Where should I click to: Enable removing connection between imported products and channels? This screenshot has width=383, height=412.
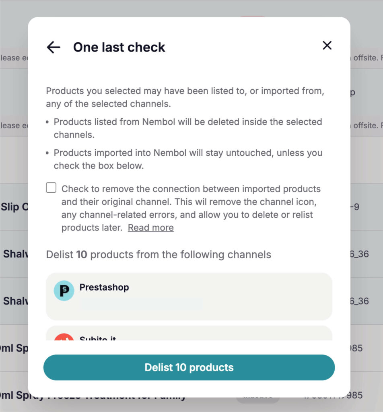point(51,187)
